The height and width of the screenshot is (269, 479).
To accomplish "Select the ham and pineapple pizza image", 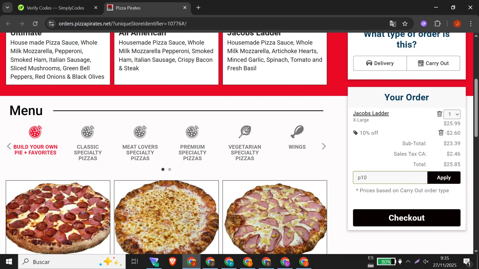I will click(x=275, y=217).
